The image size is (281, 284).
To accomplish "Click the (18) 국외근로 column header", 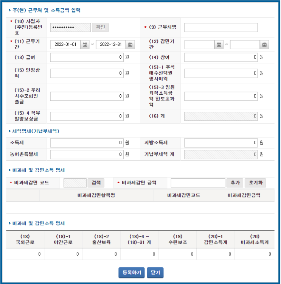I will (25, 239).
